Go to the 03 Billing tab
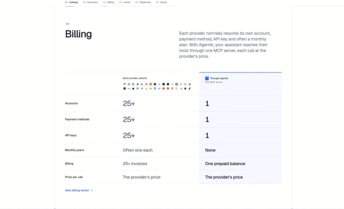The image size is (344, 209). pyautogui.click(x=108, y=2)
